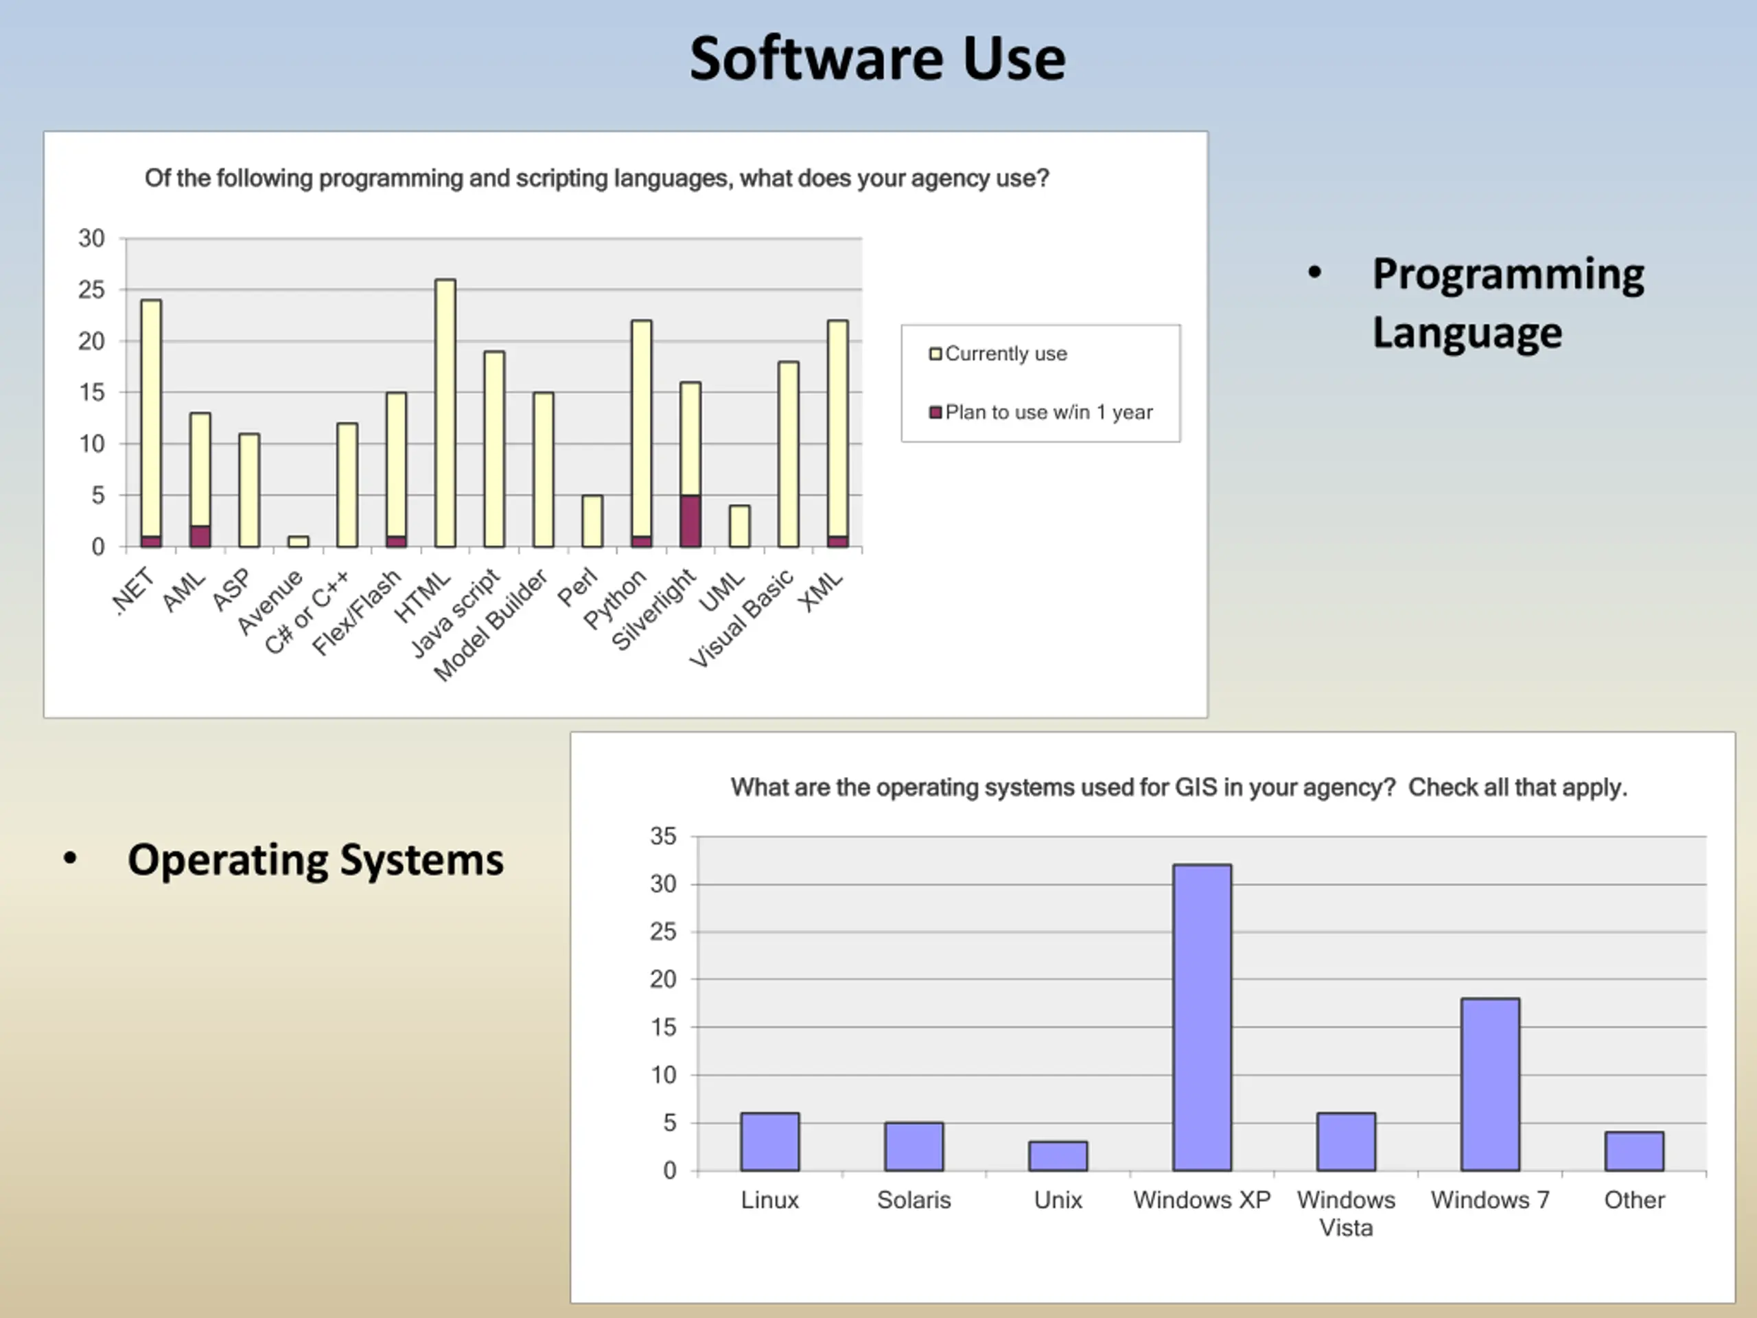Viewport: 1757px width, 1318px height.
Task: Click the 35 value on OS chart axis
Action: [x=663, y=836]
